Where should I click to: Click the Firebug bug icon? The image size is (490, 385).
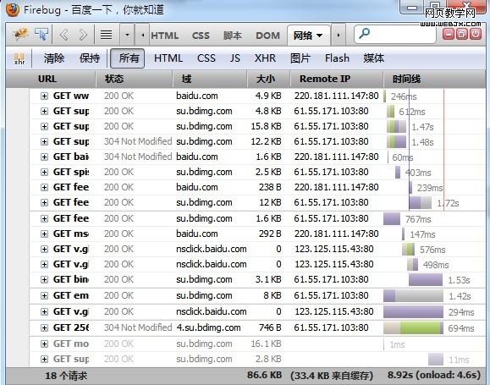(x=21, y=34)
